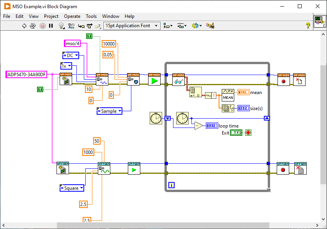Open the Help menu

click(129, 16)
